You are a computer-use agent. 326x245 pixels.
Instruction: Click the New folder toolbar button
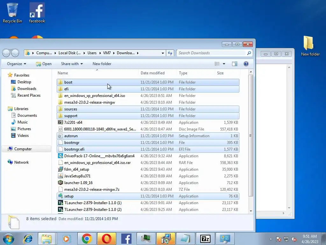102,64
